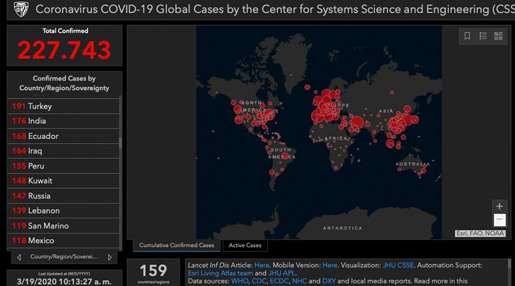The image size is (515, 286).
Task: Select Turkey in the country list
Action: pyautogui.click(x=63, y=107)
